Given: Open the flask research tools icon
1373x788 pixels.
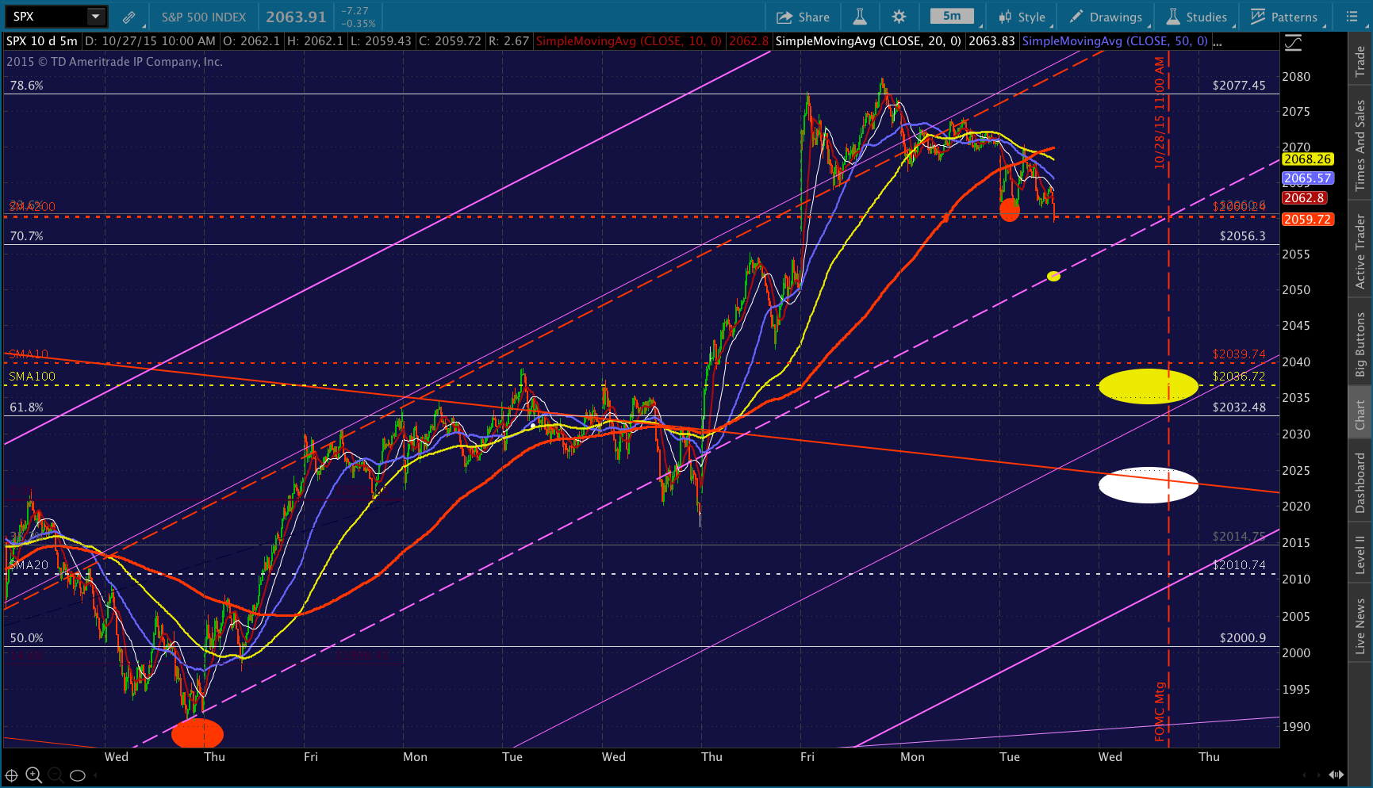Looking at the screenshot, I should click(860, 17).
